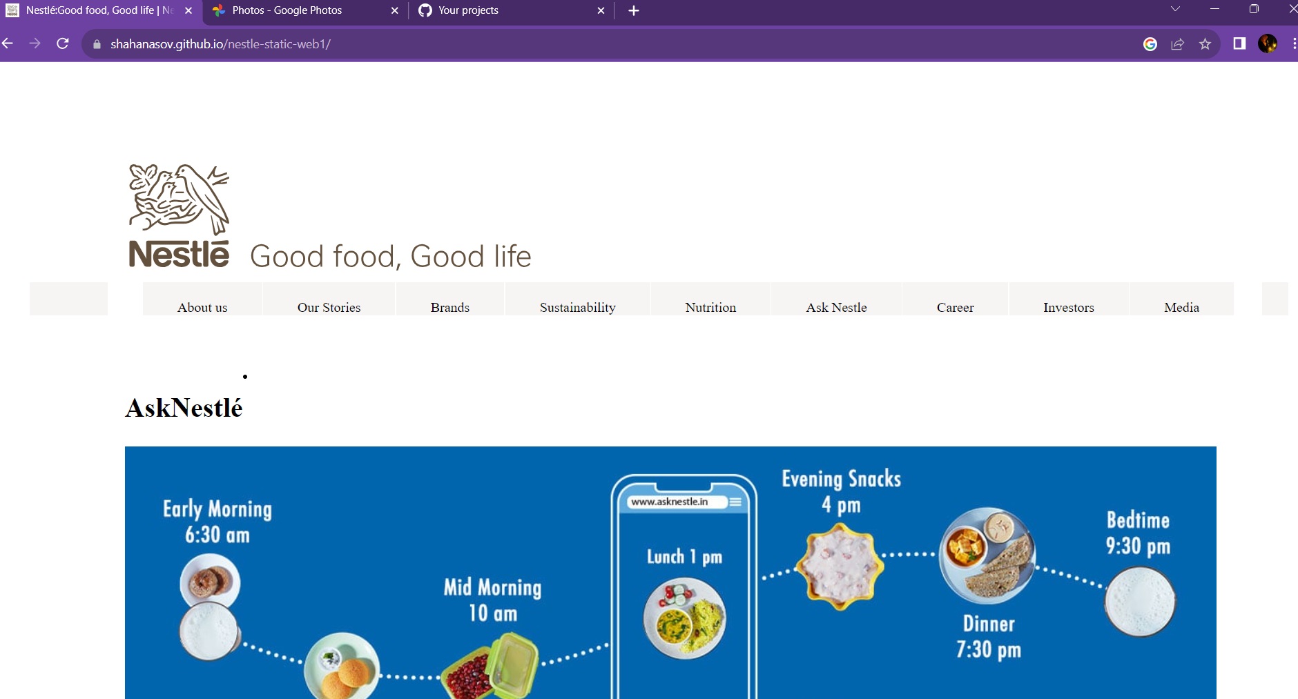Screen dimensions: 1298x699
Task: Close the Photos - Google Photos tab
Action: [x=395, y=10]
